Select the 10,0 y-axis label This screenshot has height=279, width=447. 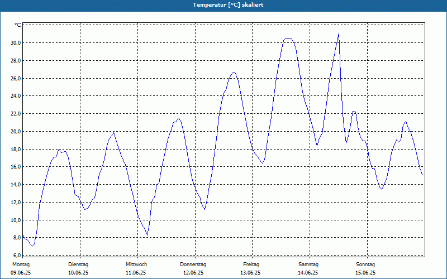[16, 220]
